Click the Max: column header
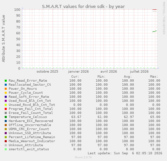The height and width of the screenshot is (161, 167). [x=154, y=77]
